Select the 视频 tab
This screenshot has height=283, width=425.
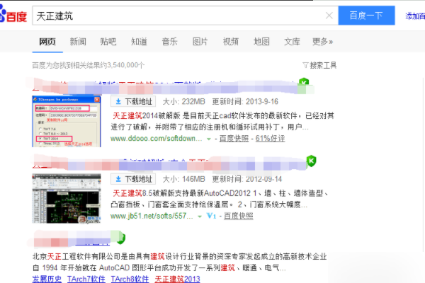pos(231,42)
